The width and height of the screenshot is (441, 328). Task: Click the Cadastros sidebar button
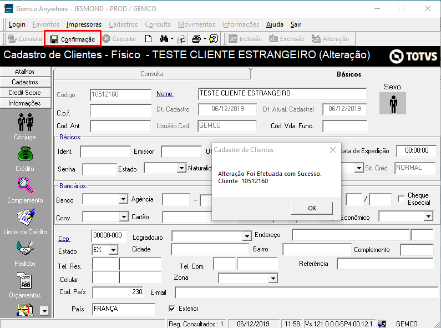(25, 82)
